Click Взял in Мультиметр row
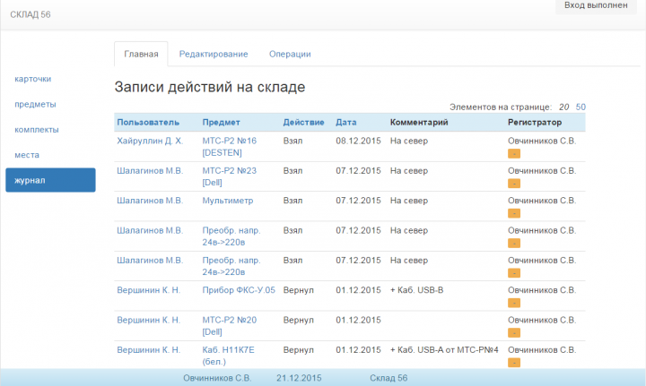This screenshot has height=386, width=646. pyautogui.click(x=292, y=201)
